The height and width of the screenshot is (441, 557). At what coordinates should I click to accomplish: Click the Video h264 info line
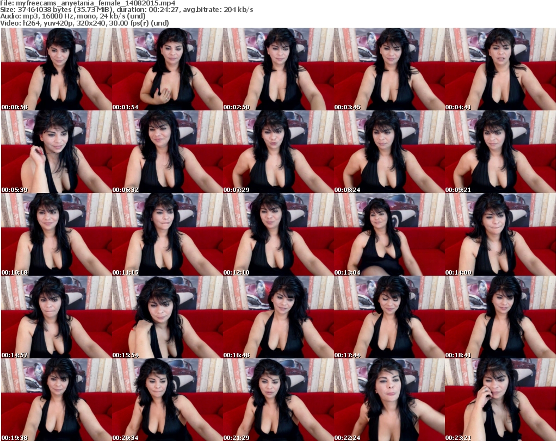click(x=84, y=23)
